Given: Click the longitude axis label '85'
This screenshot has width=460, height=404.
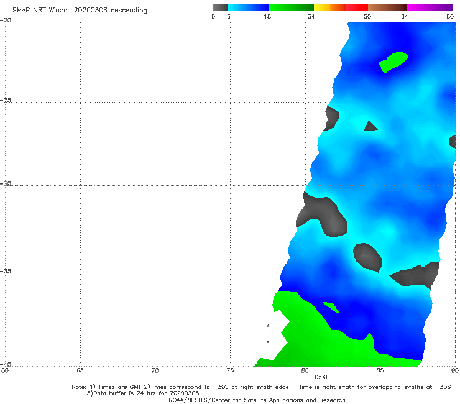Looking at the screenshot, I should [380, 370].
